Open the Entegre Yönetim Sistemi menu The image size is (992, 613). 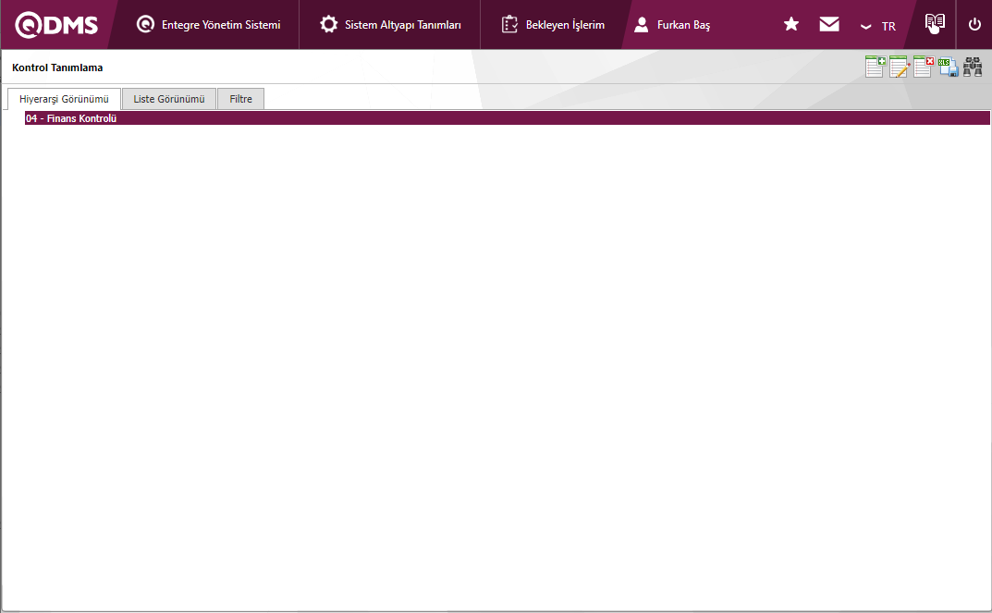209,25
